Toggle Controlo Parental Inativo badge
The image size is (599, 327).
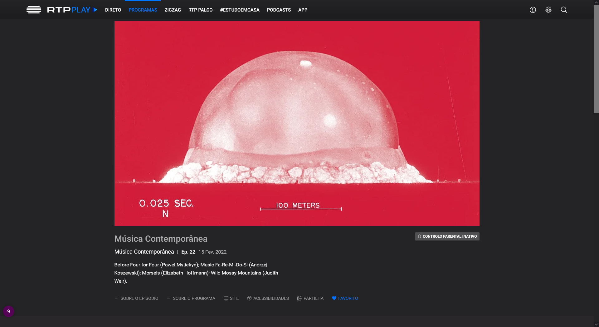[447, 236]
